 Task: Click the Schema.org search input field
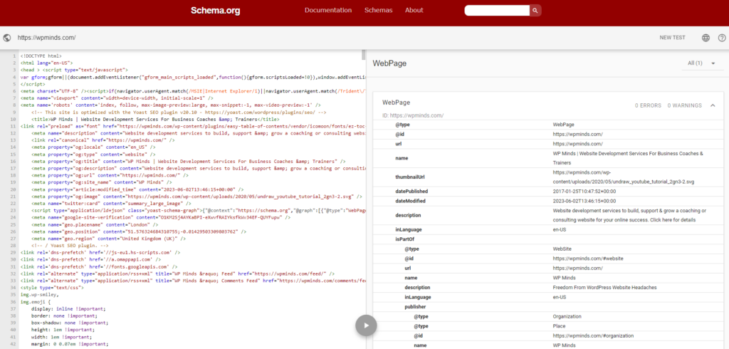(x=497, y=10)
